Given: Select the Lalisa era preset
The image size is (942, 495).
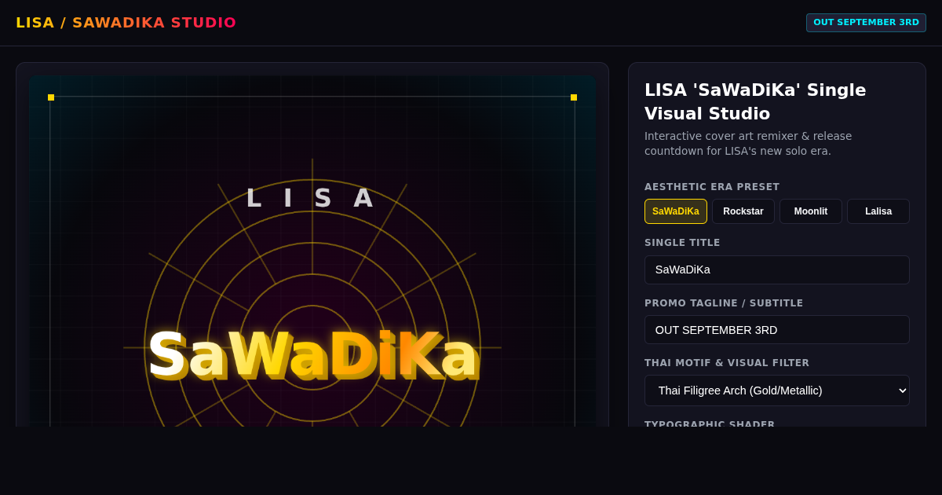Looking at the screenshot, I should click(x=878, y=211).
